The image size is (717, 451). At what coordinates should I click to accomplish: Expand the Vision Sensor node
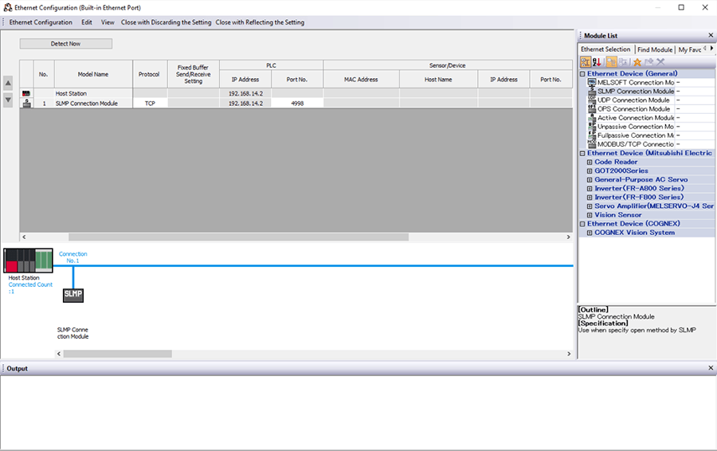pos(590,215)
